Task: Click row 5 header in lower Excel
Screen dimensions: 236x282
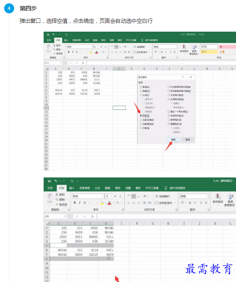Action: [x=47, y=245]
